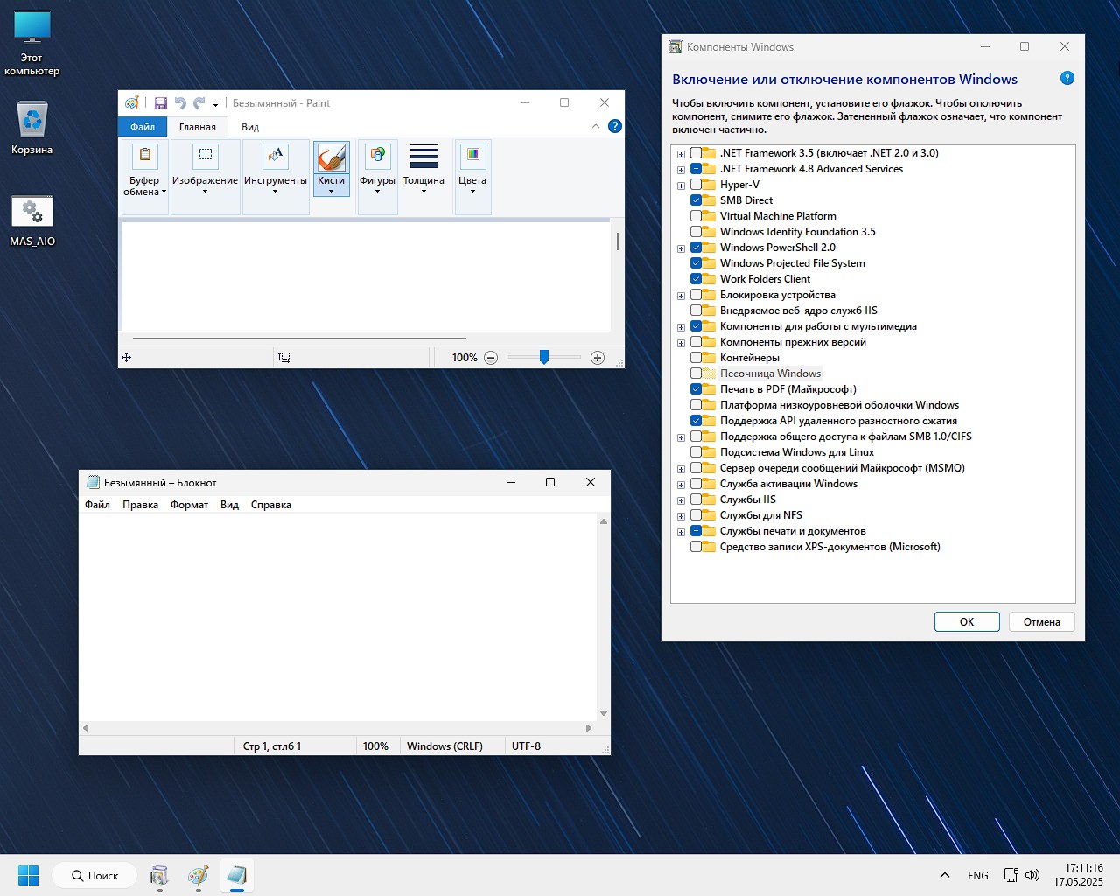This screenshot has height=896, width=1120.
Task: Click the zoom in plus icon in Paint
Action: 598,358
